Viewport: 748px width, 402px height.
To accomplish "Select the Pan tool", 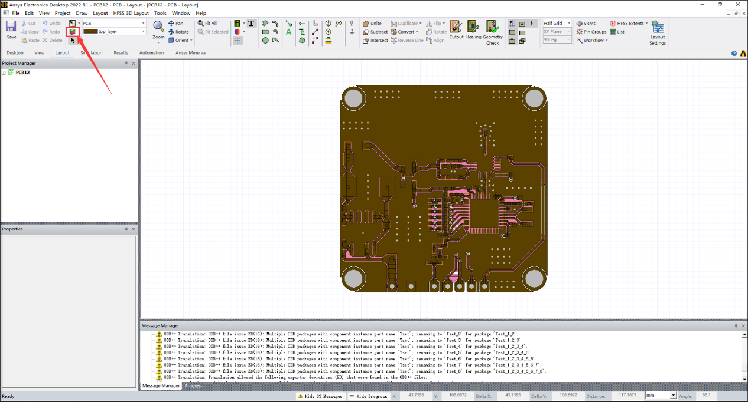I will pyautogui.click(x=175, y=24).
